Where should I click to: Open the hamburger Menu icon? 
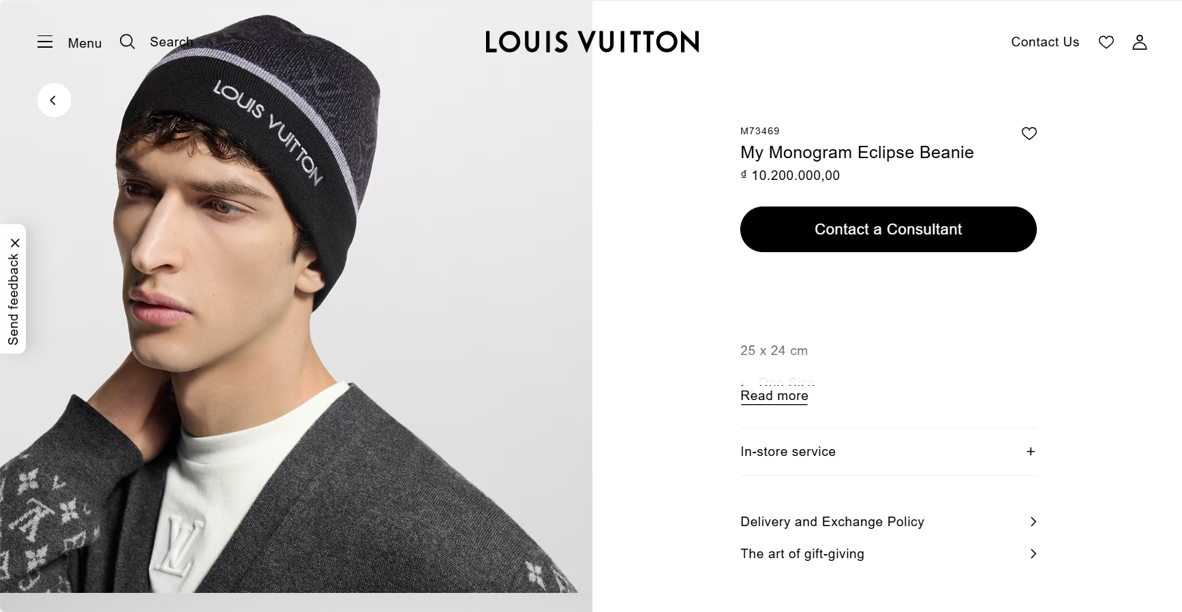coord(45,42)
